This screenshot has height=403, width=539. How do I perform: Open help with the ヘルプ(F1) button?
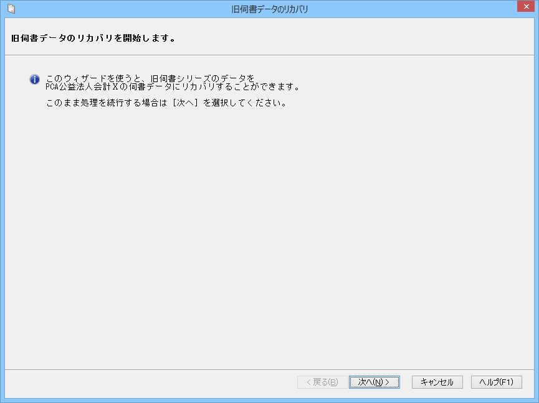point(497,382)
